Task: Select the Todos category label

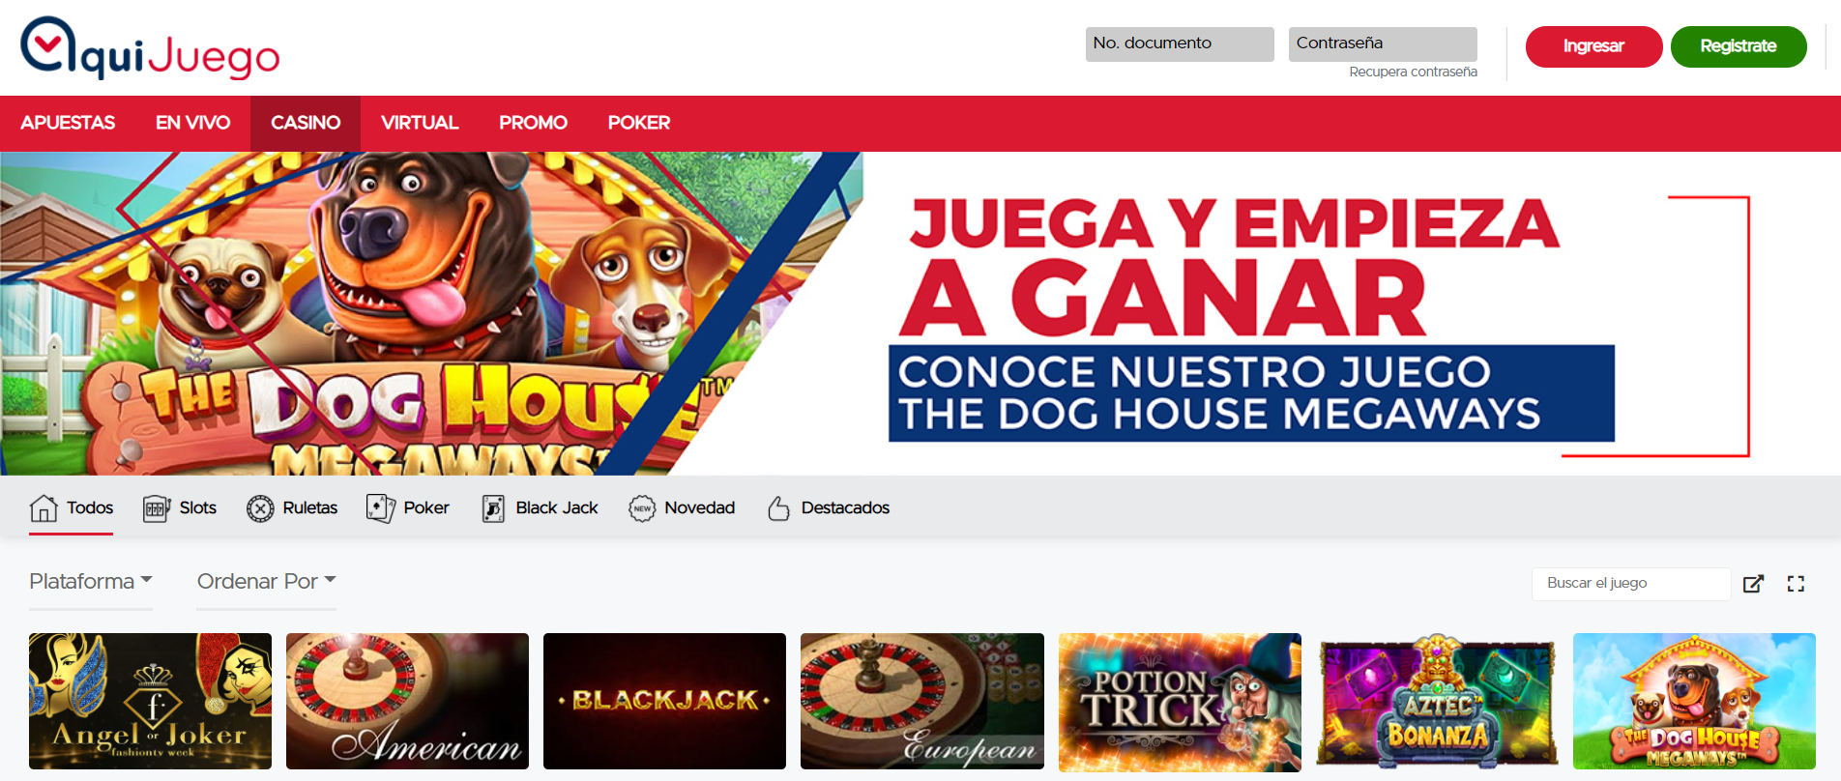Action: click(x=90, y=508)
